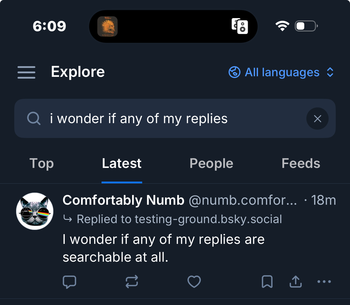This screenshot has height=305, width=350.
Task: Click the globe icon beside All languages
Action: point(234,72)
